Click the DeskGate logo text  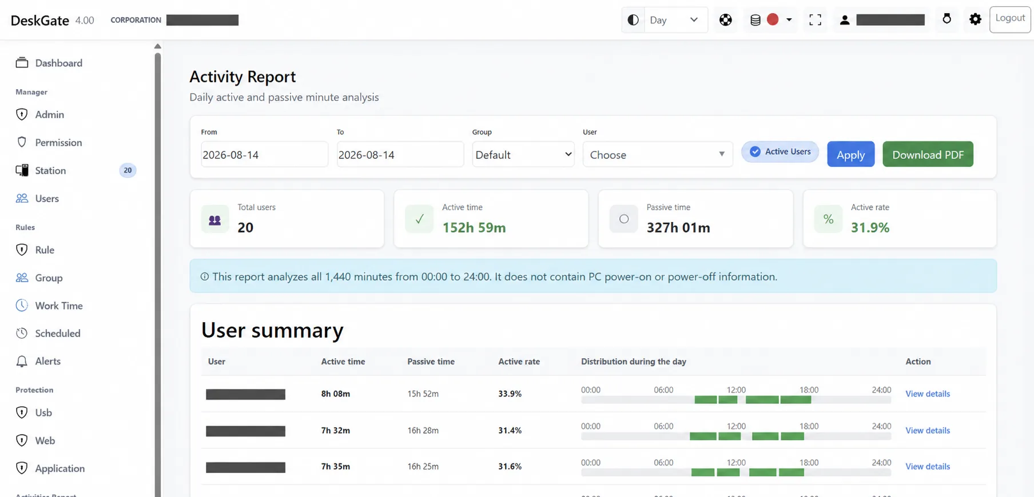point(40,20)
